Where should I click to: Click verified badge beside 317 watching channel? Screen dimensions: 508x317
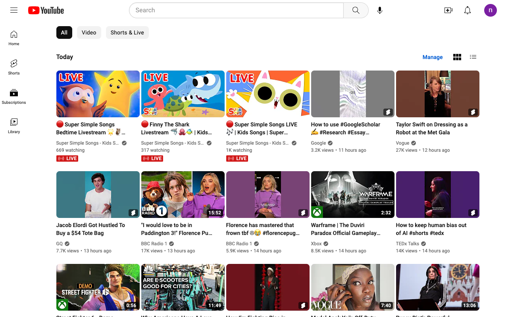click(x=209, y=143)
